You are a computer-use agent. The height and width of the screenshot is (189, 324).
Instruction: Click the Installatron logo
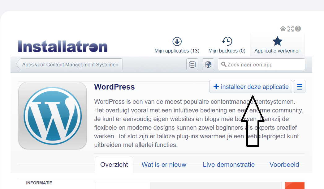63,46
